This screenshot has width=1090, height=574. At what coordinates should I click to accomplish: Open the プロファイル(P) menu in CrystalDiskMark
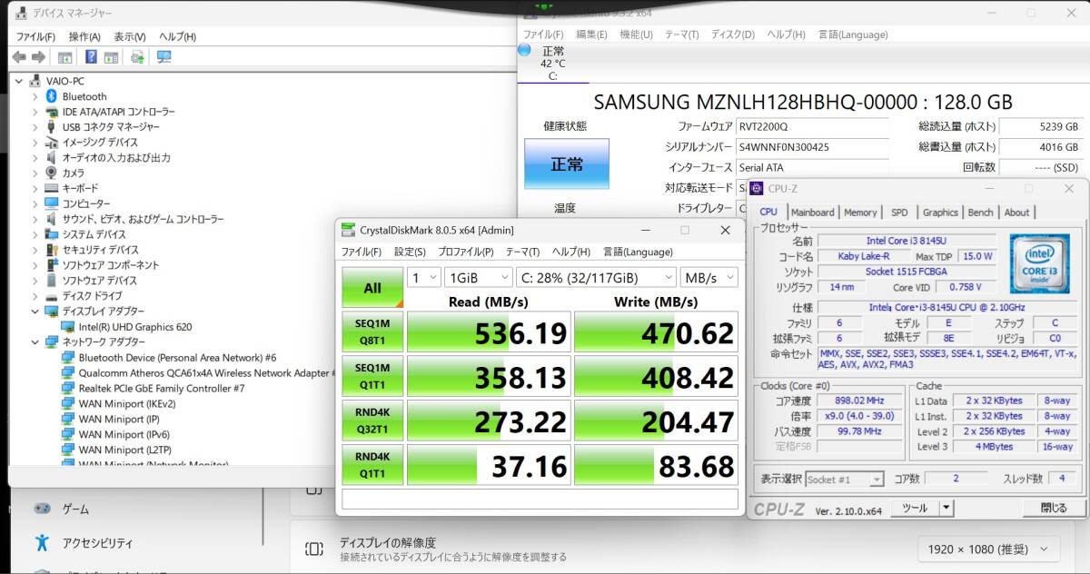pos(465,252)
